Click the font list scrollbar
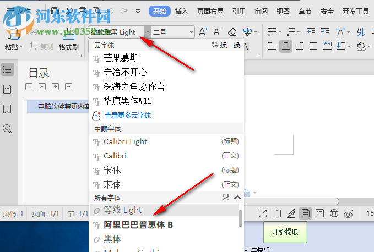Screen dimensions: 374x252 [240, 218]
